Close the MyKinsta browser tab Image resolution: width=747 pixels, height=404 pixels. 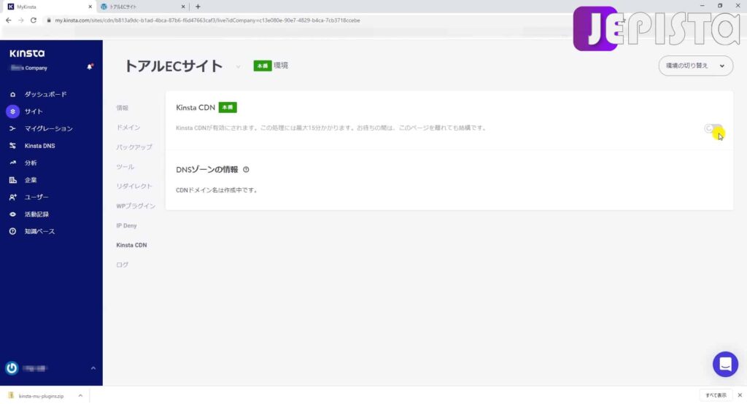pyautogui.click(x=90, y=7)
